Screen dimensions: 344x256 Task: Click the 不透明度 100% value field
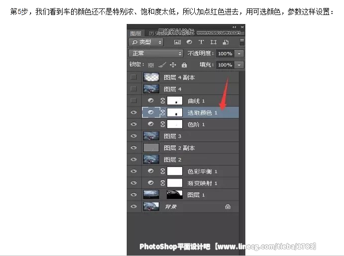pos(225,53)
